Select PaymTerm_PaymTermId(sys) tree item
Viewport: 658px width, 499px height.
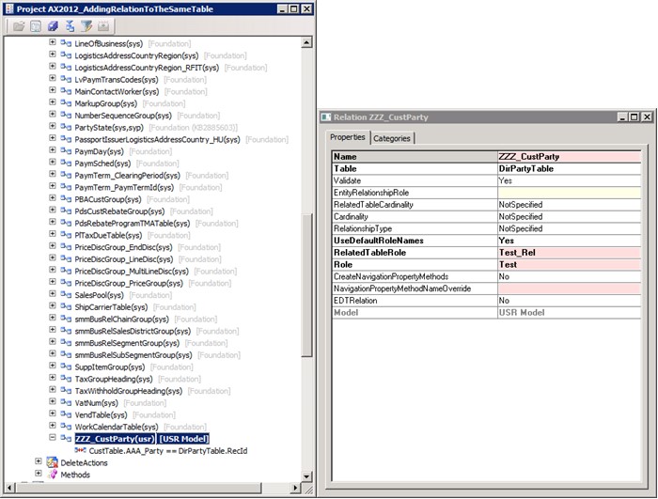124,187
